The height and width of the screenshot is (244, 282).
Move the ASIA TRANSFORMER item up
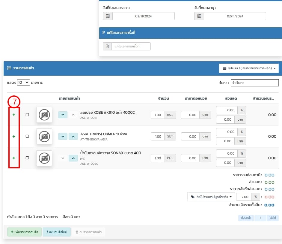click(x=73, y=137)
